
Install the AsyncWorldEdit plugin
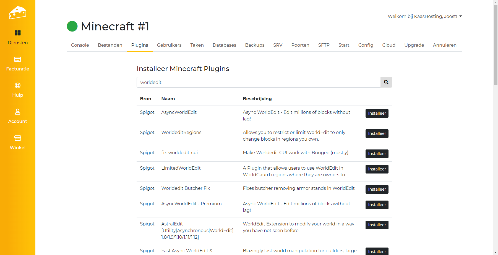[377, 113]
